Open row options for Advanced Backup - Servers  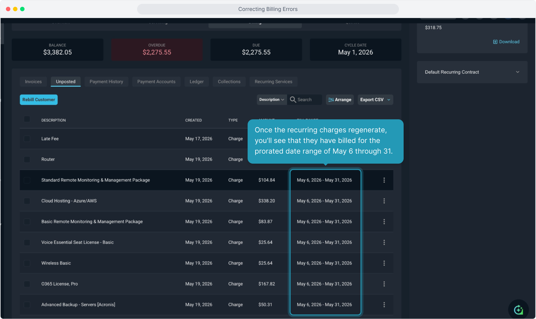tap(384, 305)
